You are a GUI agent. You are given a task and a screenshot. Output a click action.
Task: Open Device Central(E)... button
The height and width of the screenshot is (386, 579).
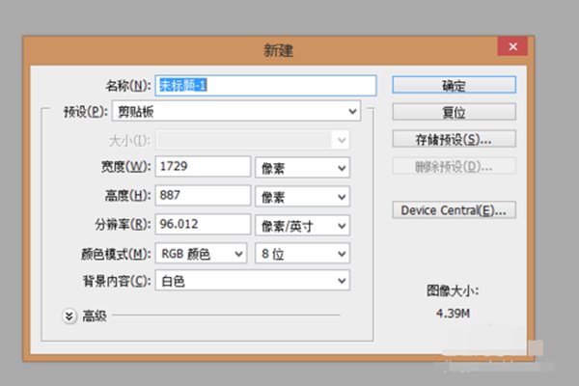tap(454, 210)
